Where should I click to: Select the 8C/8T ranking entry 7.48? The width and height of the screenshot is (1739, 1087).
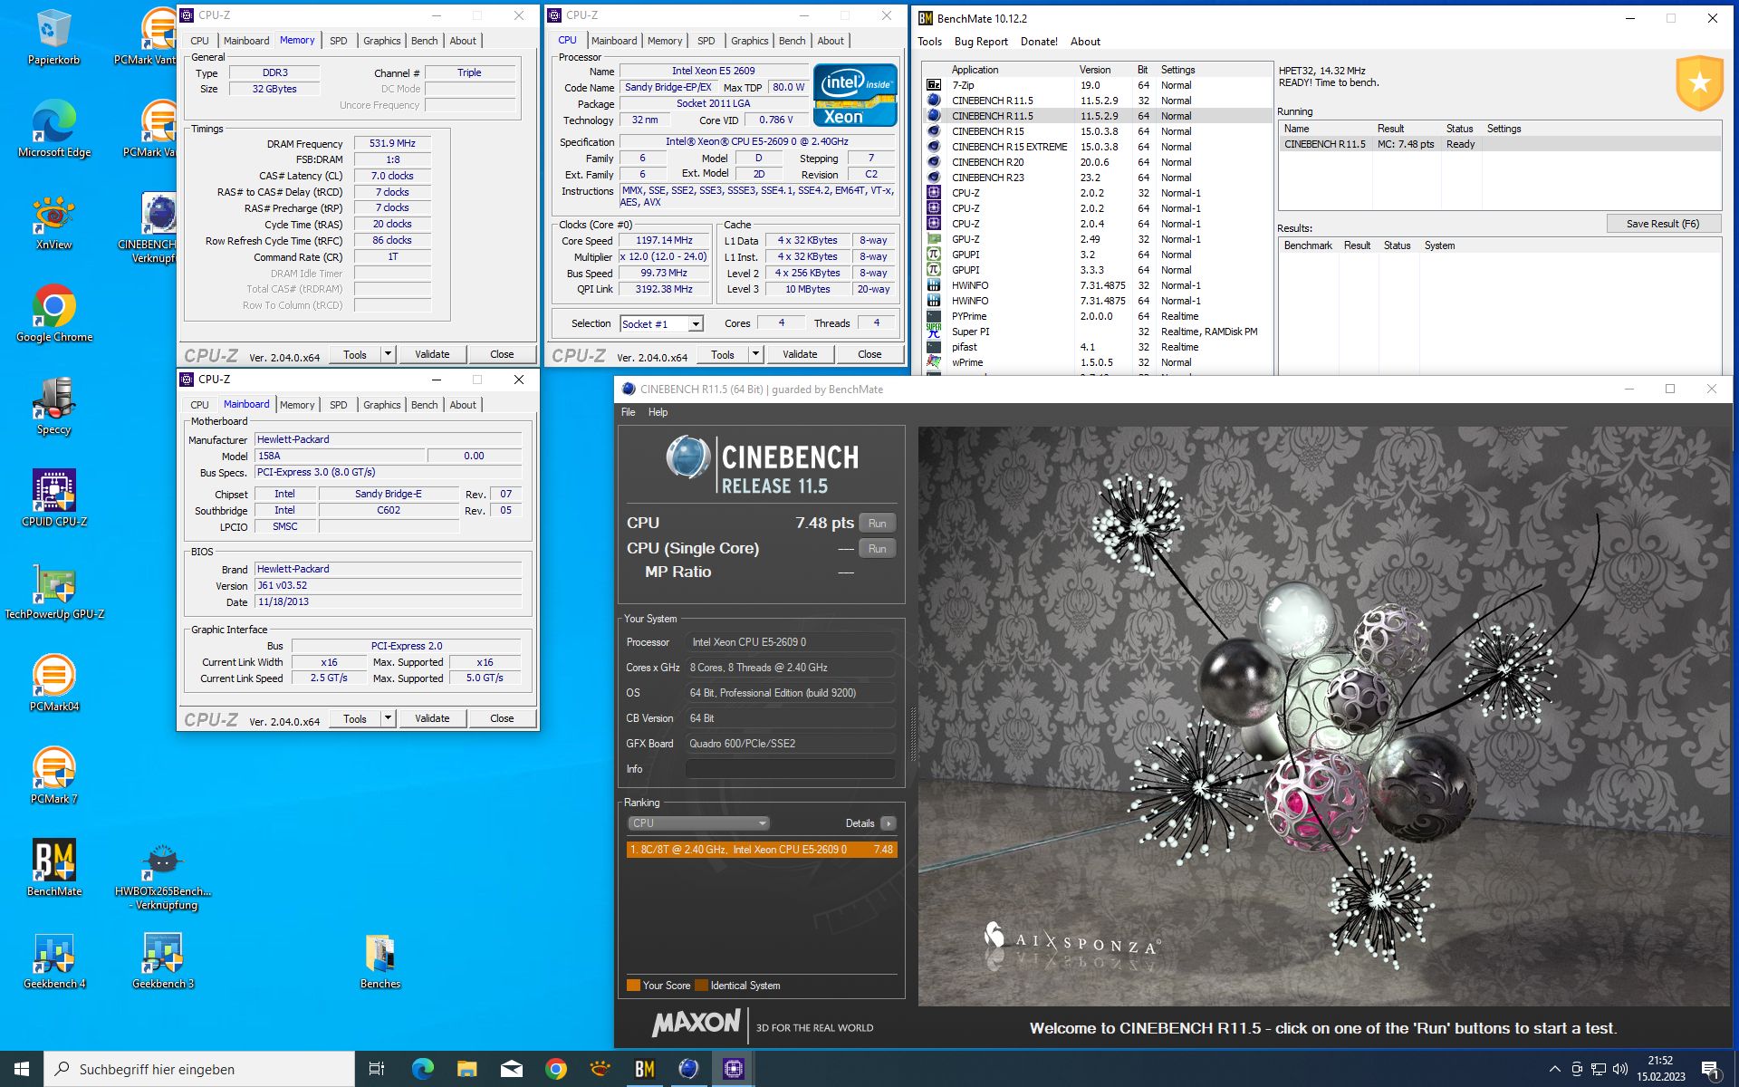point(762,850)
